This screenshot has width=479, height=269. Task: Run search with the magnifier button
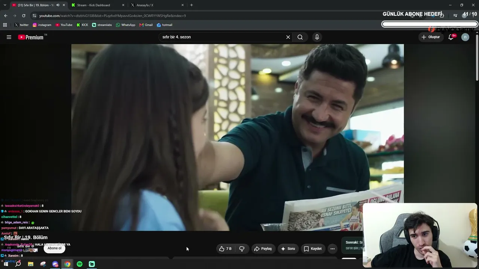[300, 37]
